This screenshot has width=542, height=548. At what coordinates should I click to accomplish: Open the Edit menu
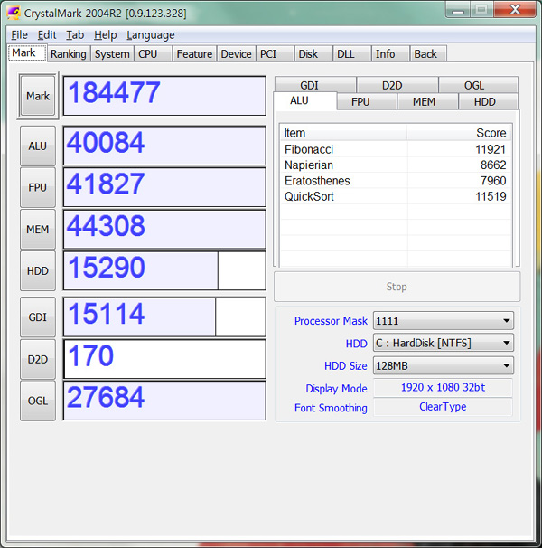47,35
